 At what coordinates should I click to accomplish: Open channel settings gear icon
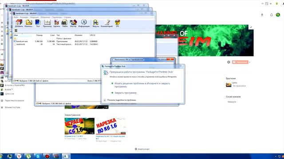[x=229, y=62]
